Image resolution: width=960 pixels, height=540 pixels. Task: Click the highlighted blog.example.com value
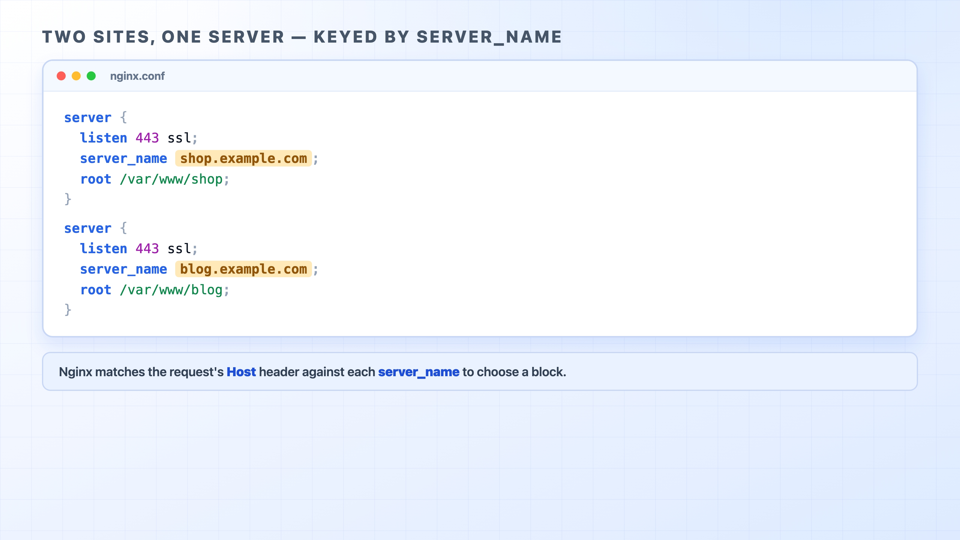pyautogui.click(x=243, y=269)
